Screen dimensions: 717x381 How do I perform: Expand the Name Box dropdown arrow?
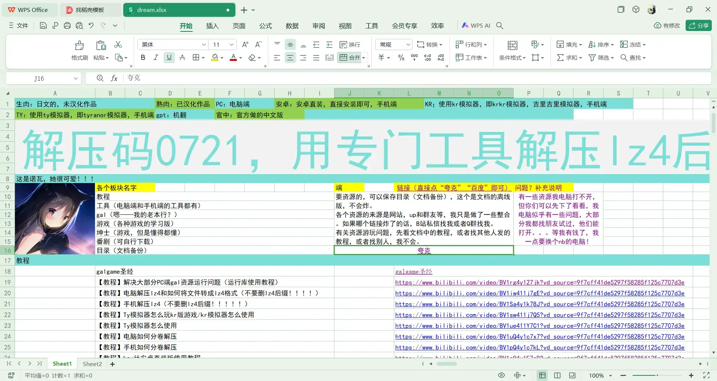pyautogui.click(x=75, y=78)
